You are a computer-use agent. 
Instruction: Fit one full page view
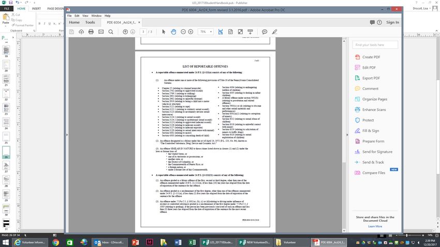[230, 32]
